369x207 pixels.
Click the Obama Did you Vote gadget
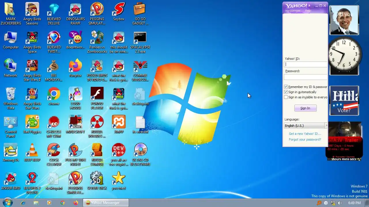tap(344, 20)
